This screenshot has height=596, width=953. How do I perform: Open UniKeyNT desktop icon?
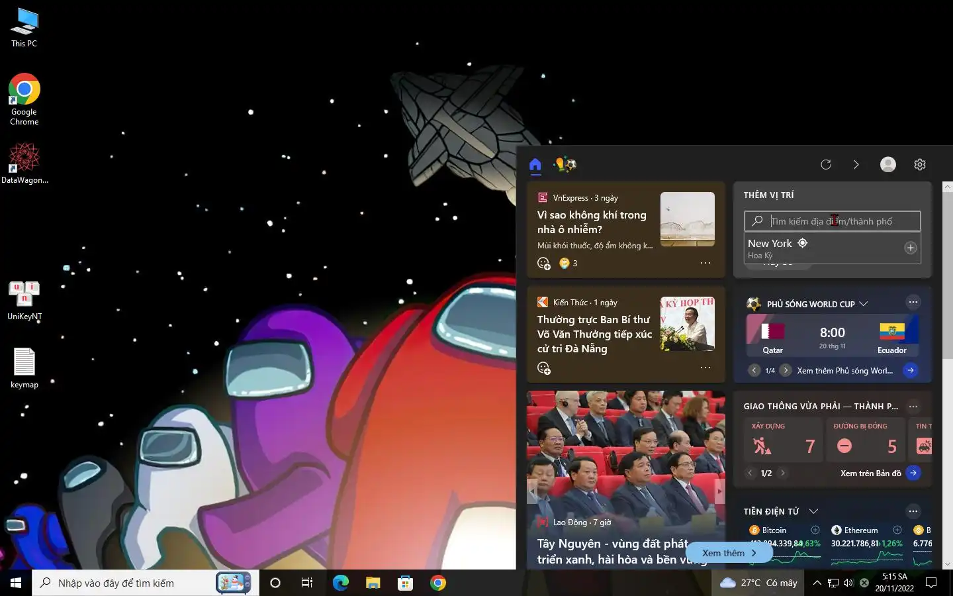coord(24,301)
